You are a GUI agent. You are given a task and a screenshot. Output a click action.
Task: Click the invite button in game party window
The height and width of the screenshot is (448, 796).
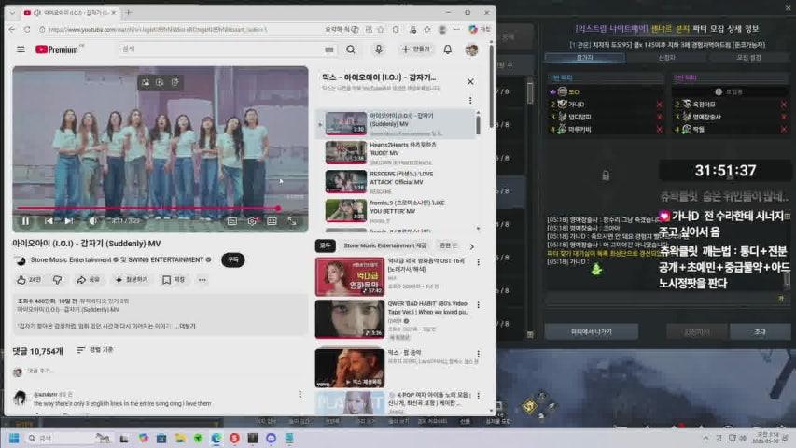[760, 331]
